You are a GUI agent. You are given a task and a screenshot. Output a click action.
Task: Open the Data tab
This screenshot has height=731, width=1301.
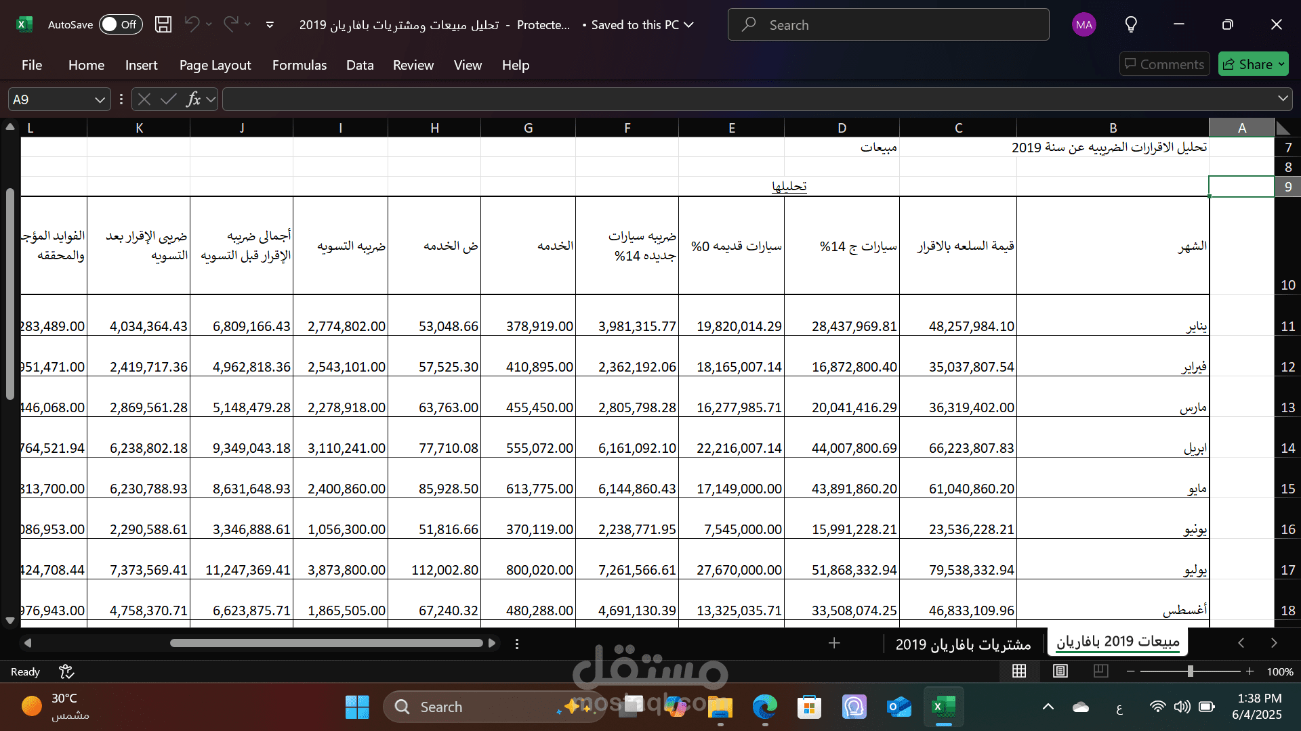(360, 65)
